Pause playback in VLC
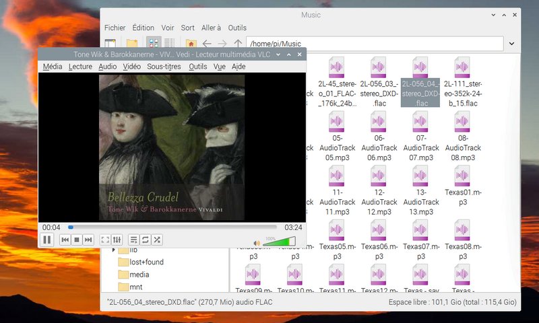 tap(47, 240)
